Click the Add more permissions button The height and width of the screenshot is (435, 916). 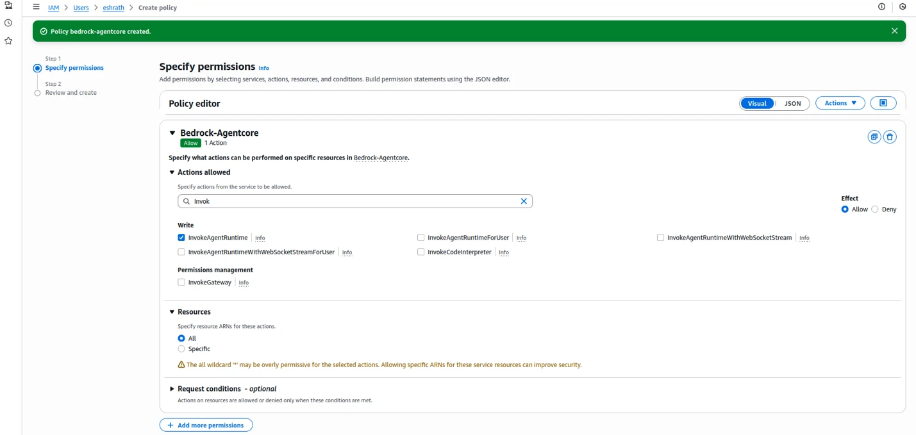pos(206,425)
